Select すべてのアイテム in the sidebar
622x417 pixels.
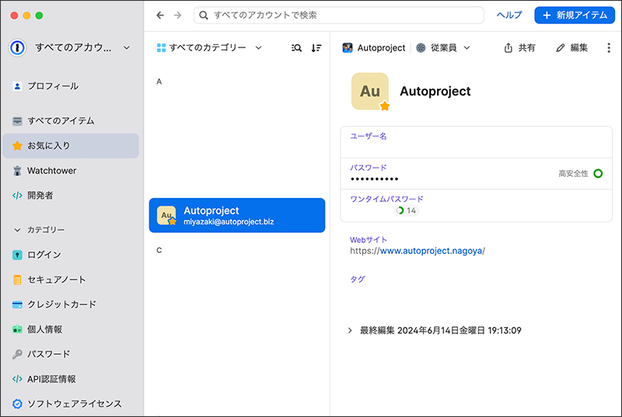pos(61,121)
